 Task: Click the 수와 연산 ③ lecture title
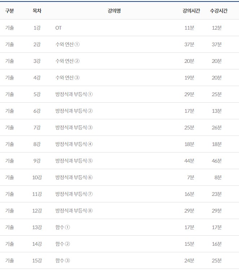click(68, 78)
